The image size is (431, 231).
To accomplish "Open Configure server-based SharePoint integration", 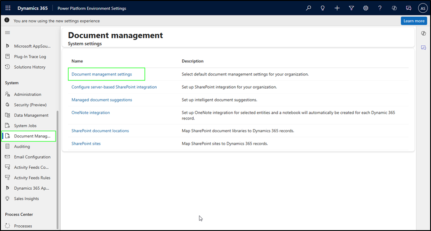I will click(114, 87).
